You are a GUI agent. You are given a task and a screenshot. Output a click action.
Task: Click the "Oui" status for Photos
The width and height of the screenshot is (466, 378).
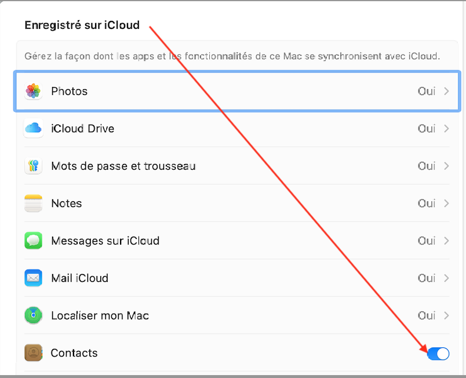coord(427,91)
